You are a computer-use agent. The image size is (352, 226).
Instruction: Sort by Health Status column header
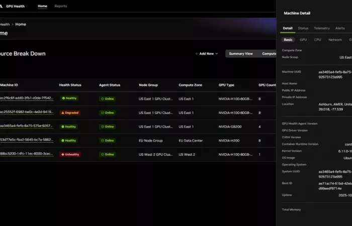[x=70, y=85]
